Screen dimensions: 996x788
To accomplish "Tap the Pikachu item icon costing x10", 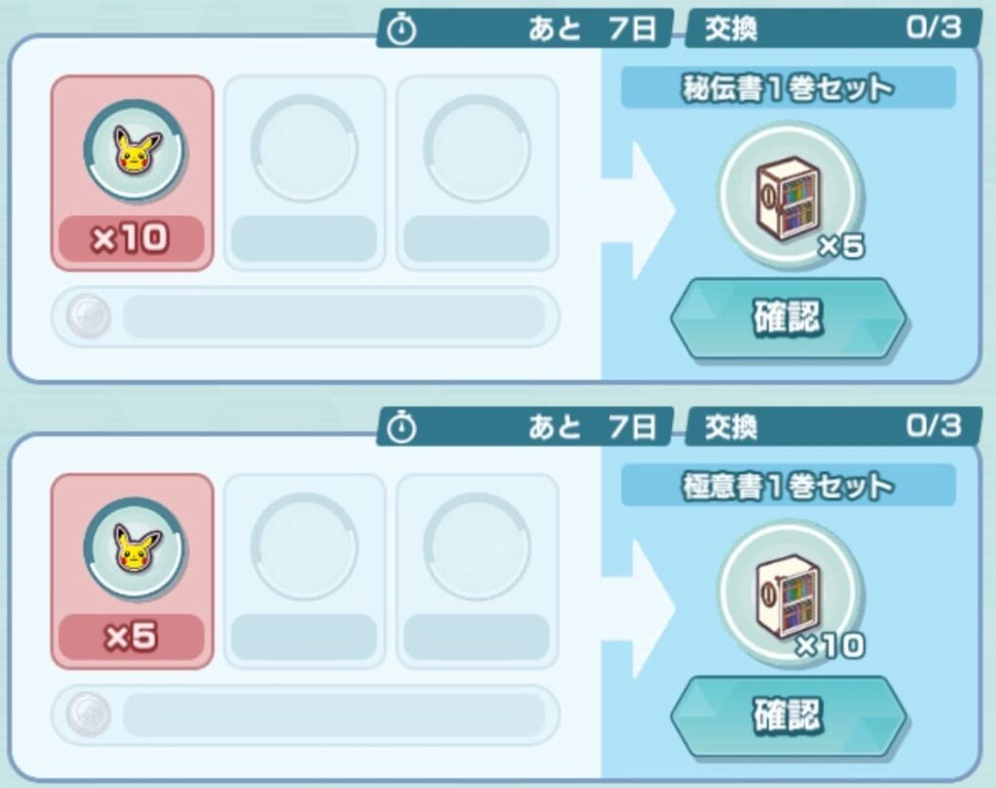I will pos(132,150).
